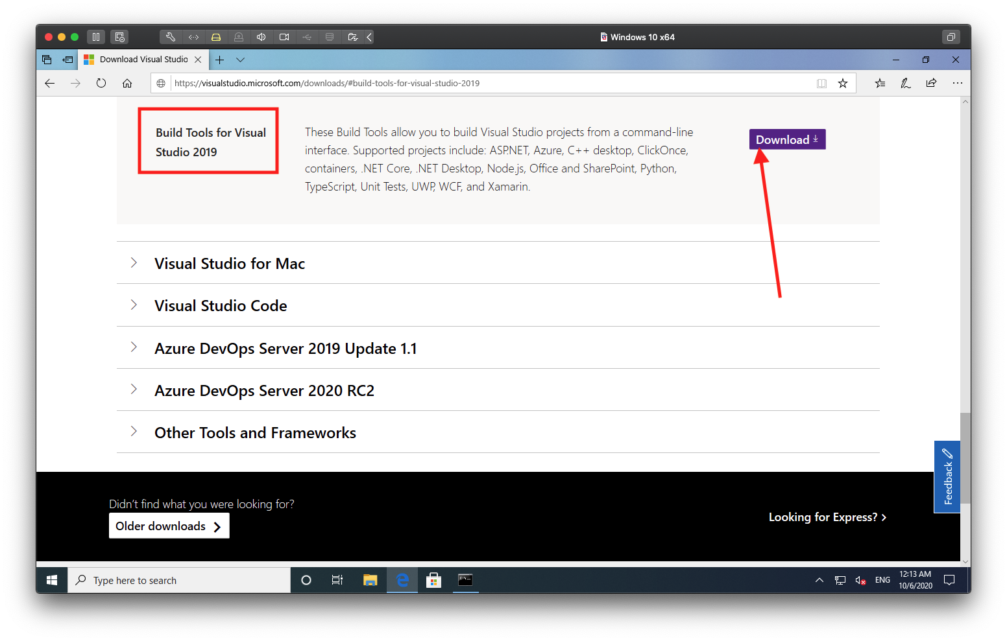Go to Edge home page
The image size is (1007, 641).
pos(127,83)
